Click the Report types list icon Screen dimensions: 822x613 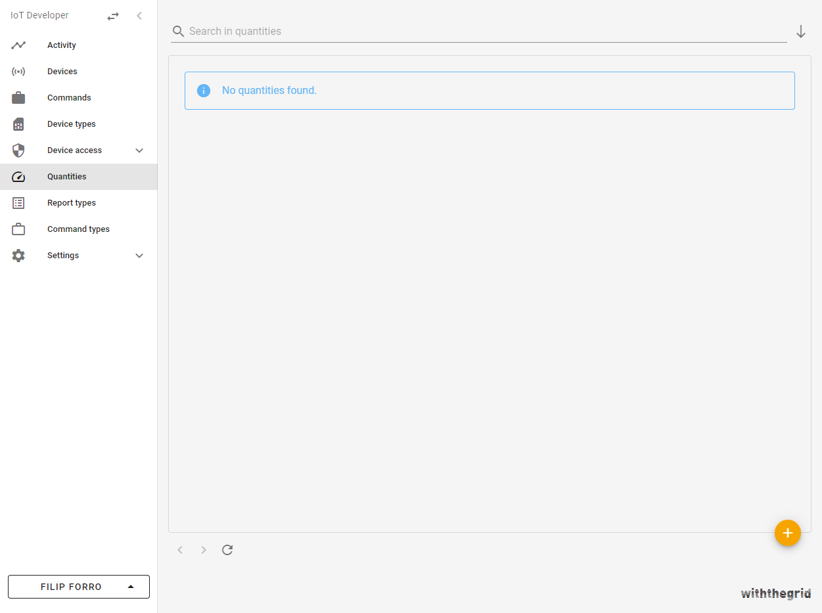pyautogui.click(x=18, y=203)
